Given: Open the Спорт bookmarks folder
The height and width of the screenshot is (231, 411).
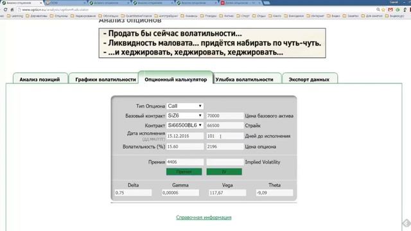Looking at the screenshot, I should coord(243,16).
